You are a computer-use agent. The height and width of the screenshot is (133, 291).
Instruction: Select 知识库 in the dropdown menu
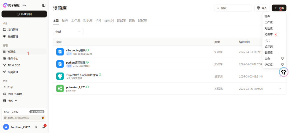pos(274,34)
